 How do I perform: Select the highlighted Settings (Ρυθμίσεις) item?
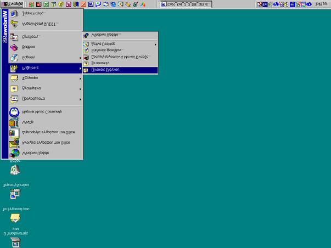pyautogui.click(x=45, y=68)
